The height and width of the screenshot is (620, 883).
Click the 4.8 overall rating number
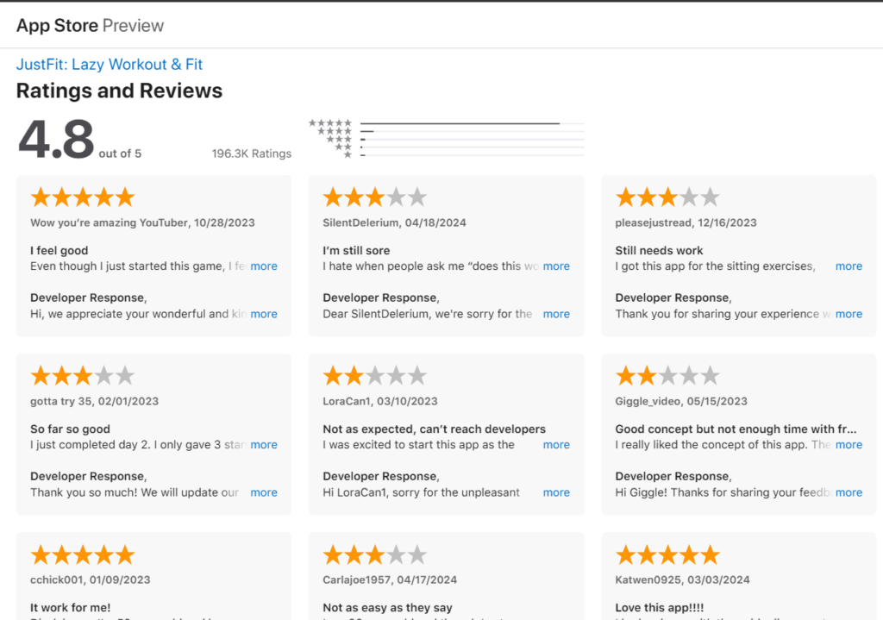[56, 139]
